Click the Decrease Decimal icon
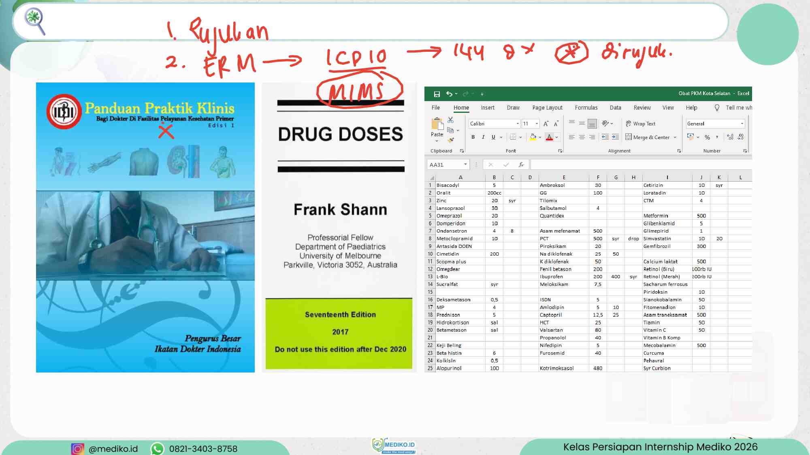Screen dimensions: 810x455 [740, 137]
